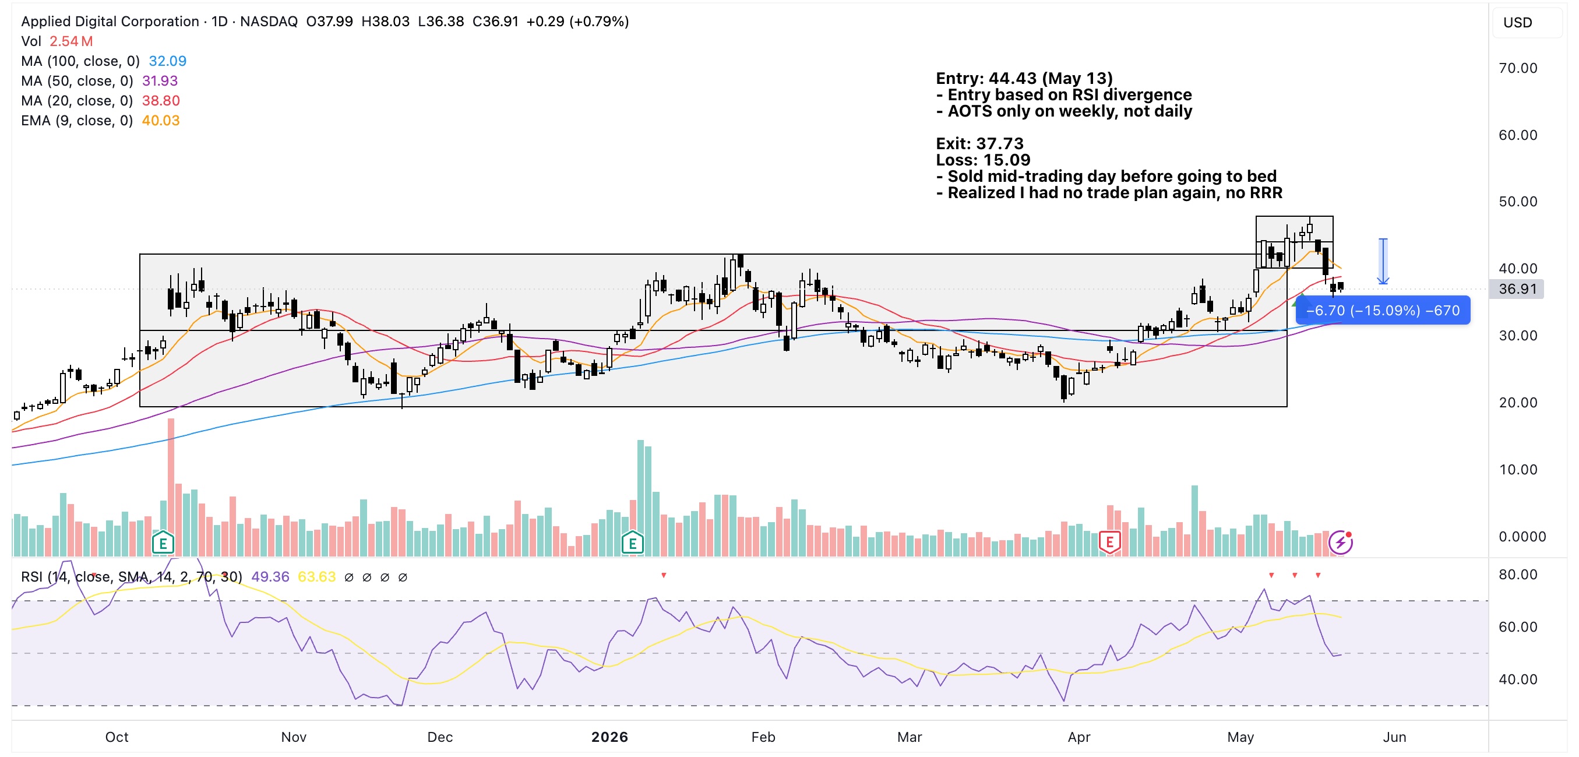Select the MA 50 indicator legend
1579x757 pixels.
[x=99, y=81]
